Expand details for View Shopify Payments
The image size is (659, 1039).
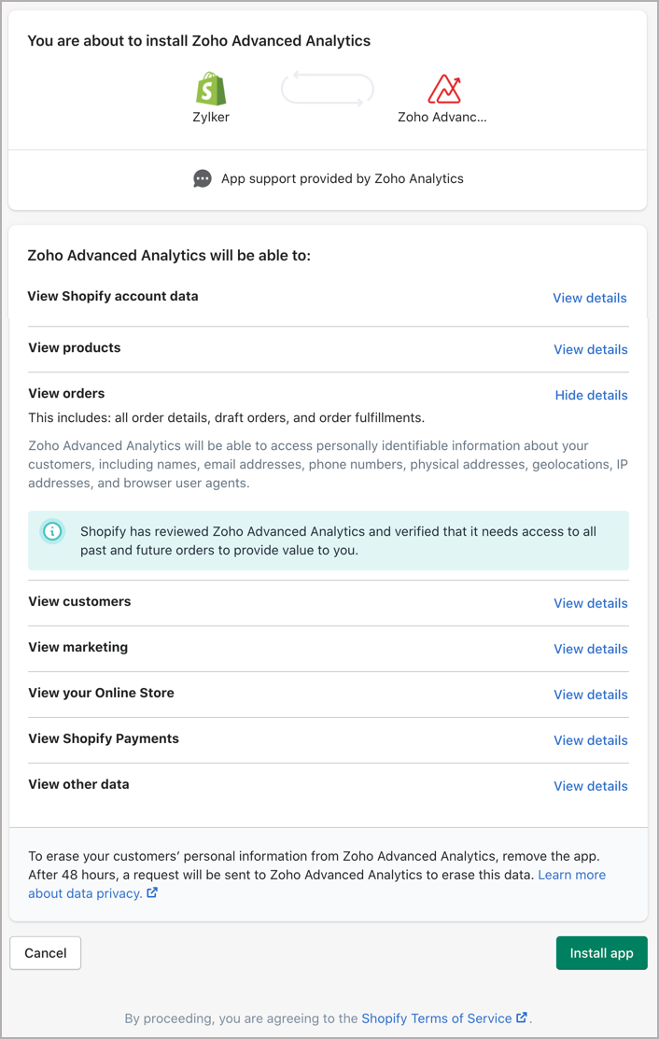tap(590, 740)
